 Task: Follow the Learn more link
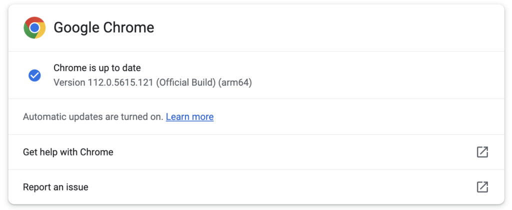189,117
